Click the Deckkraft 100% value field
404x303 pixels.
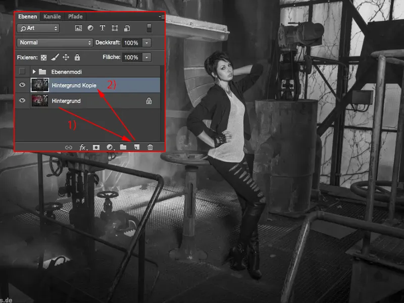[x=131, y=43]
